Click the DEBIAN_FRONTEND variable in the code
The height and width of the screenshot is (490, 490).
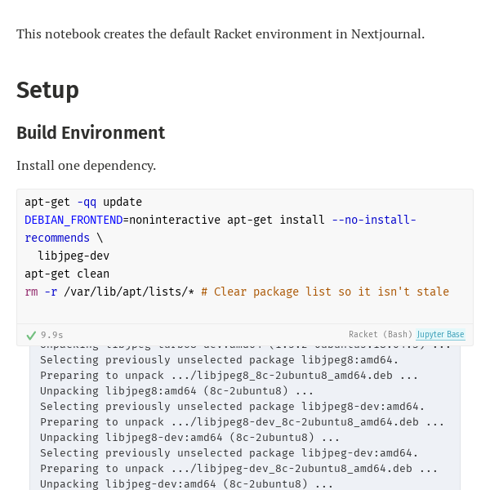click(x=73, y=220)
